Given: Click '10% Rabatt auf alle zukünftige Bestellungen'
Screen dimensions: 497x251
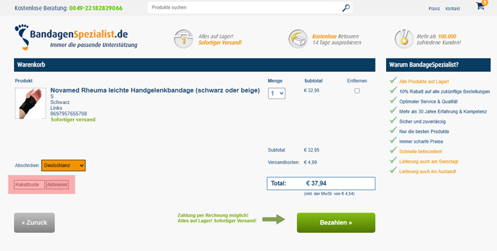Looking at the screenshot, I should [x=445, y=91].
